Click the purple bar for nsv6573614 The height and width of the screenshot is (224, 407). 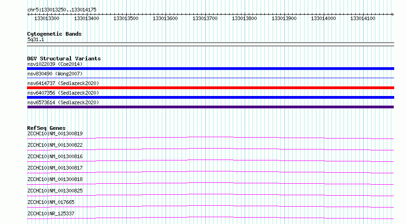(210, 107)
